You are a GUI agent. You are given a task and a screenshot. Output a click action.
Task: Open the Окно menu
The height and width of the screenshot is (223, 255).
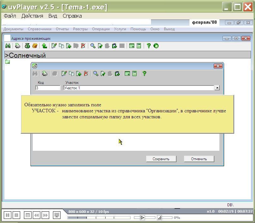click(155, 29)
